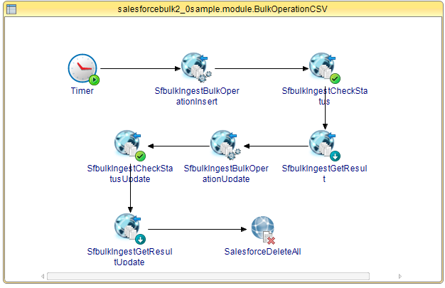The height and width of the screenshot is (288, 445).
Task: Click the horizontal scrollbar track
Action: click(208, 276)
